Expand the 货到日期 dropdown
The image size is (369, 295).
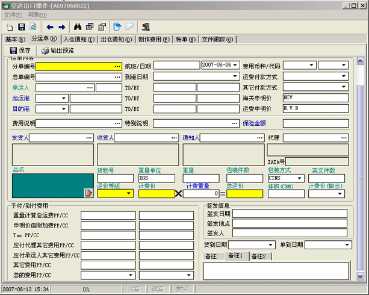[x=271, y=245]
